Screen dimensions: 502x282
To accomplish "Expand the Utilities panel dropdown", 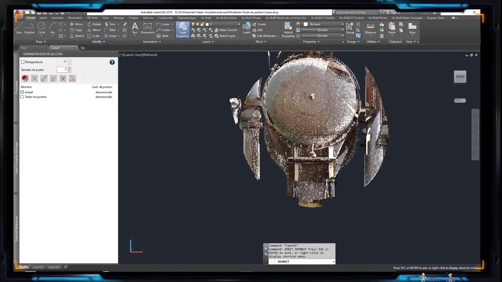I will pos(373,42).
